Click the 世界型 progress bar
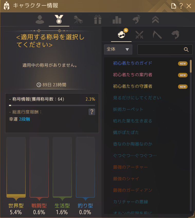 pos(16,167)
